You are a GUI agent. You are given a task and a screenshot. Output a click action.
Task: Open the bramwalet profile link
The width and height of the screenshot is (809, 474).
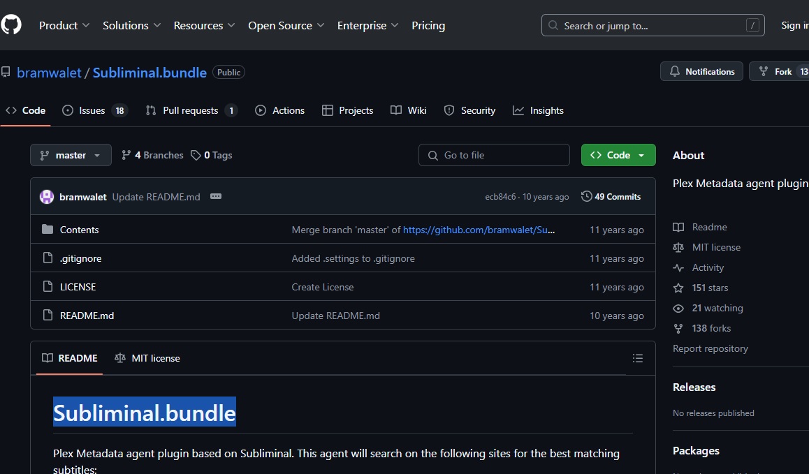(x=49, y=72)
